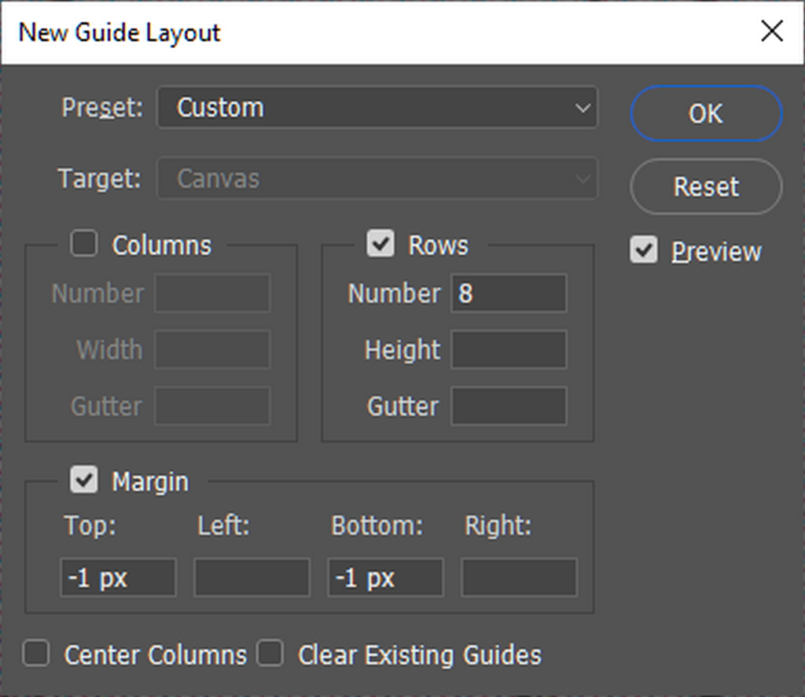Uncheck the Rows checkbox
This screenshot has height=697, width=805.
[380, 244]
